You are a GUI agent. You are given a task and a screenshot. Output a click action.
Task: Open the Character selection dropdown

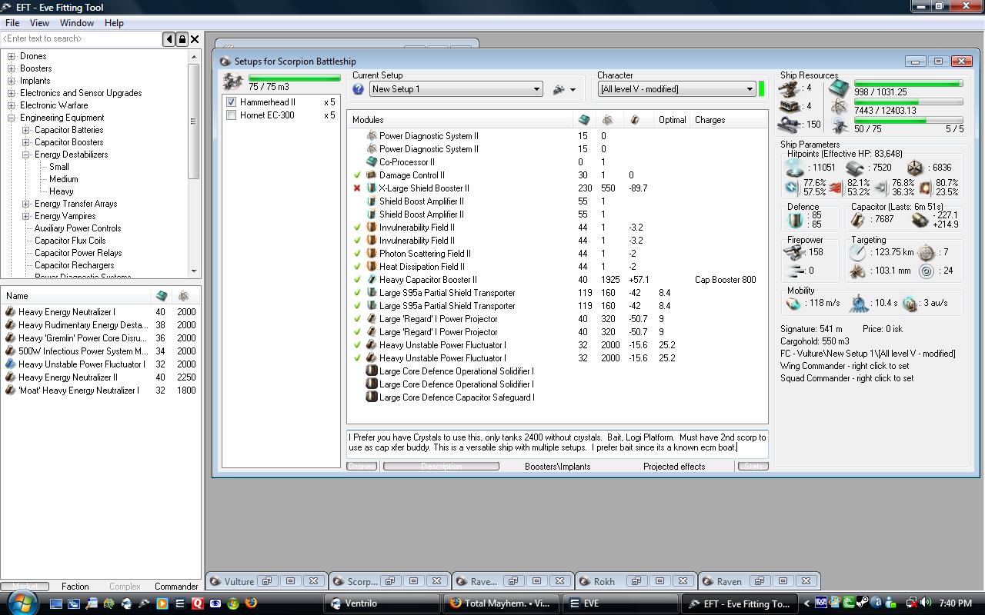click(749, 89)
